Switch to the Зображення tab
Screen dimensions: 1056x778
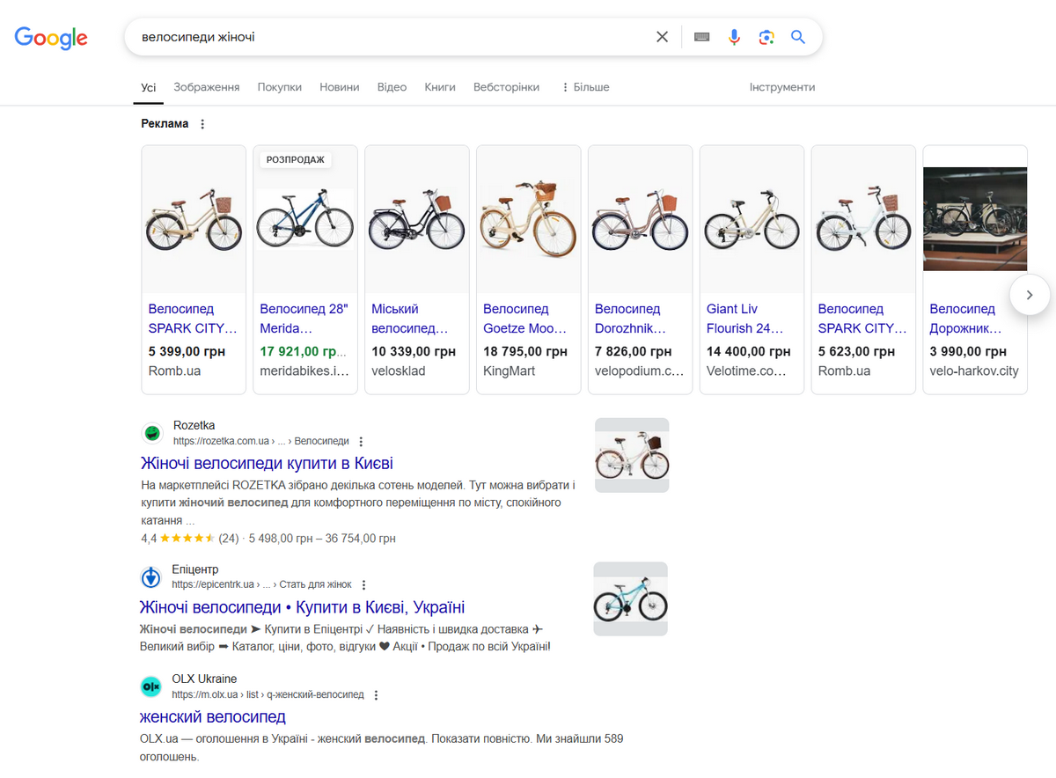pyautogui.click(x=206, y=87)
